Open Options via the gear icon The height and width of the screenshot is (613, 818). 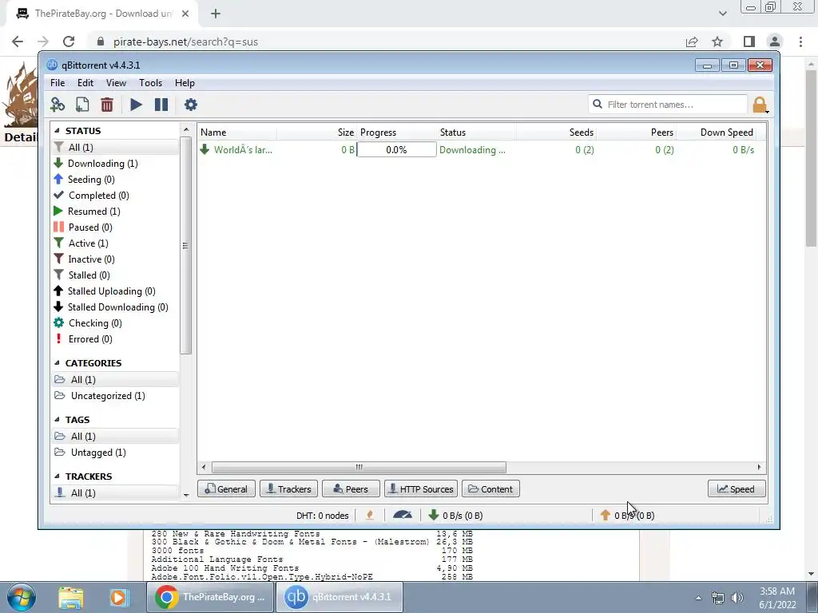190,105
